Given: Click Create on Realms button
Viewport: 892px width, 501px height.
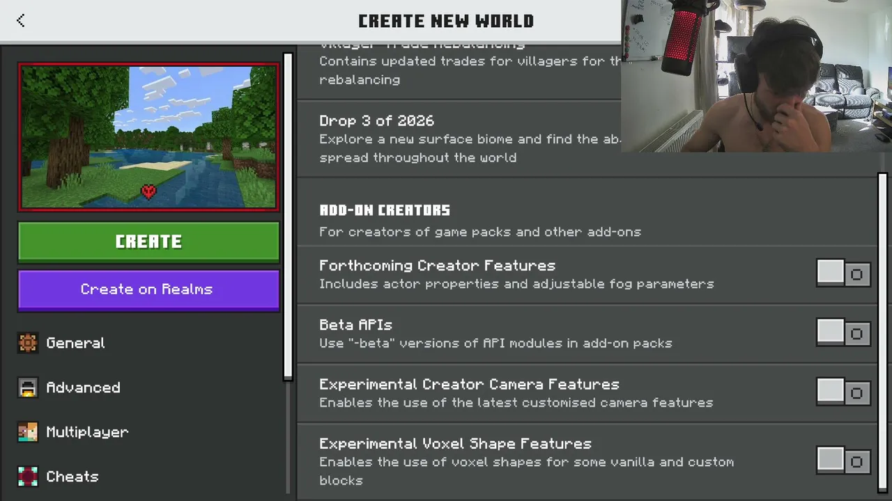Looking at the screenshot, I should pyautogui.click(x=148, y=289).
